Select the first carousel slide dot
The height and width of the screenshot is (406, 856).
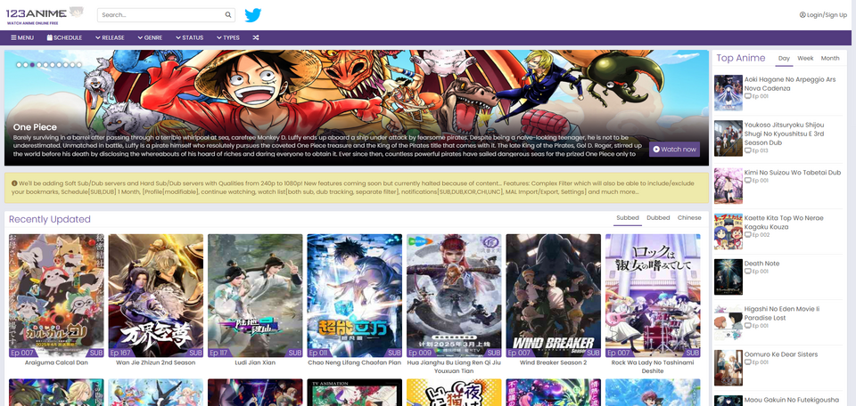click(19, 65)
